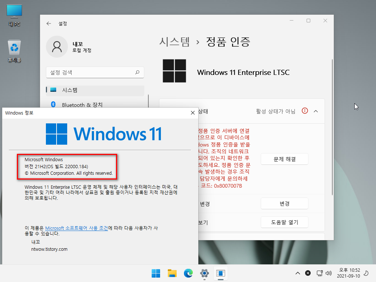
Task: Click the Settings content vertical scrollbar
Action: click(x=332, y=127)
